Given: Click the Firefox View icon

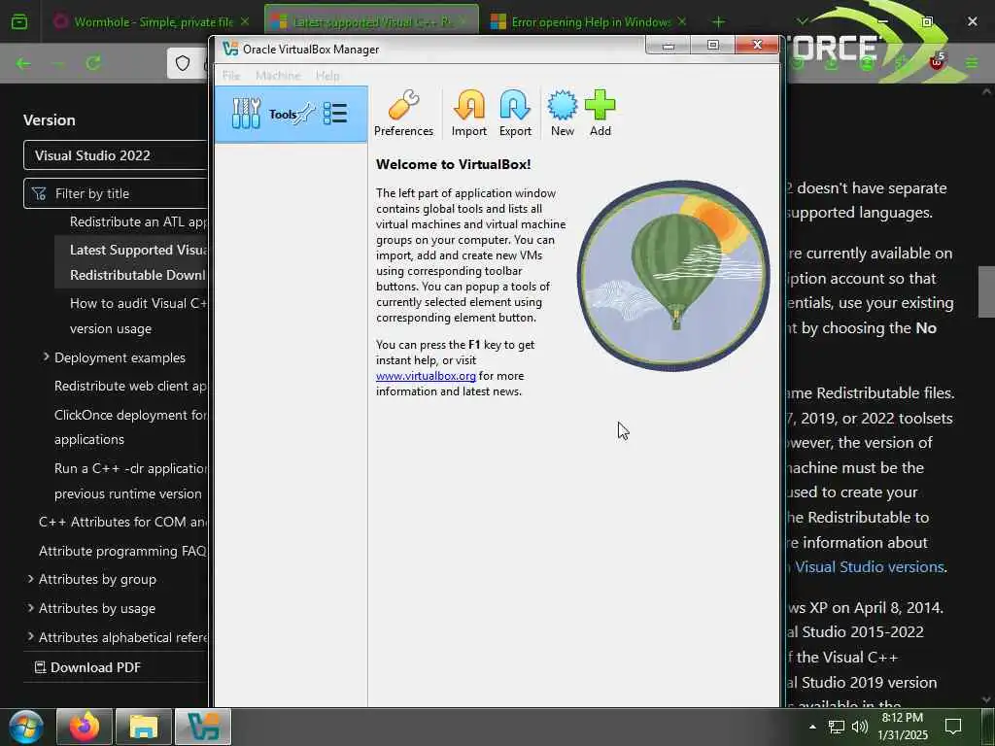Looking at the screenshot, I should click(x=19, y=22).
